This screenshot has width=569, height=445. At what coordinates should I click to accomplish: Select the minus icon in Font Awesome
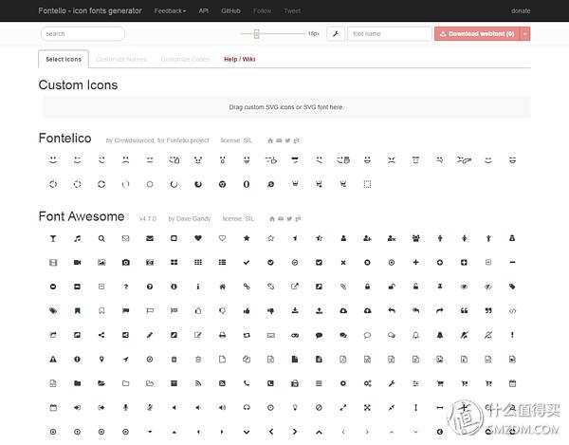pos(512,262)
